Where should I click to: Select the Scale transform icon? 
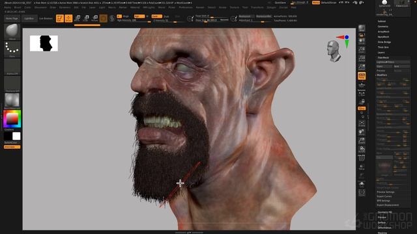click(86, 18)
